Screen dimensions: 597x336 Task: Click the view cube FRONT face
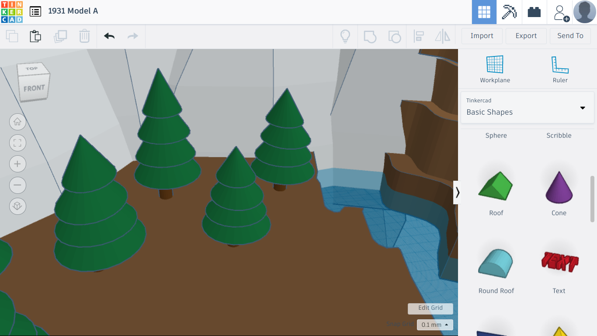coord(34,89)
